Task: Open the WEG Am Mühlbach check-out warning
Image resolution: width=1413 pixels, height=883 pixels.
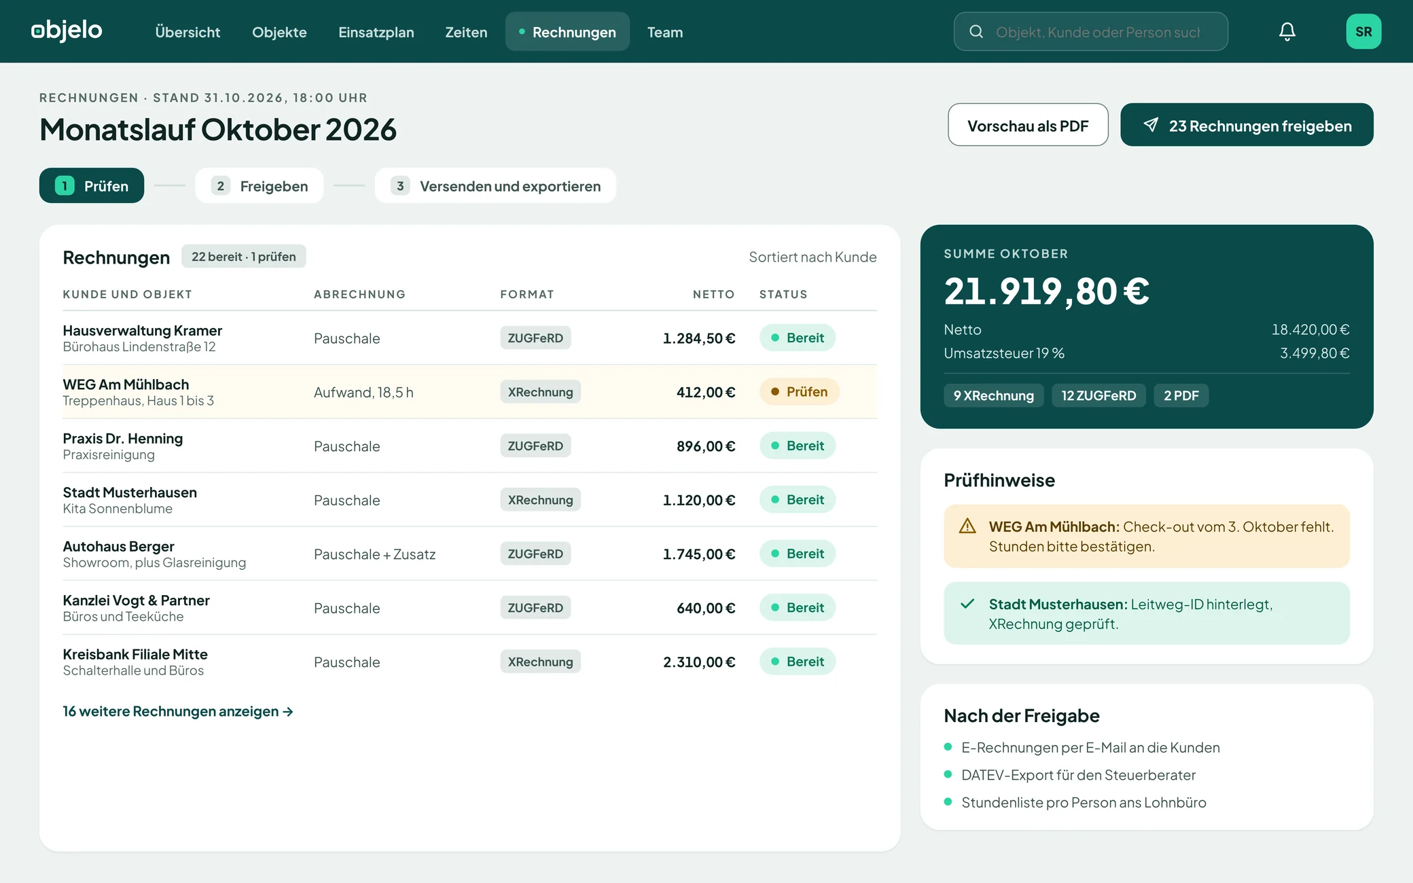Action: click(x=1147, y=536)
